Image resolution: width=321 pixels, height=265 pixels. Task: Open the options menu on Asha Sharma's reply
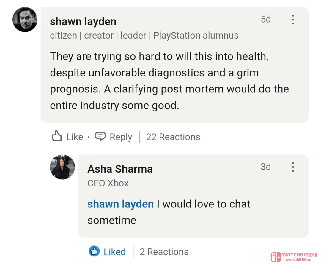pyautogui.click(x=293, y=167)
